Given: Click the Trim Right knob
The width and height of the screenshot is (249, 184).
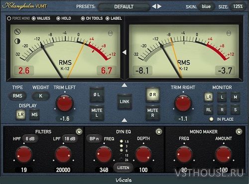Looking at the screenshot, I should 183,103.
